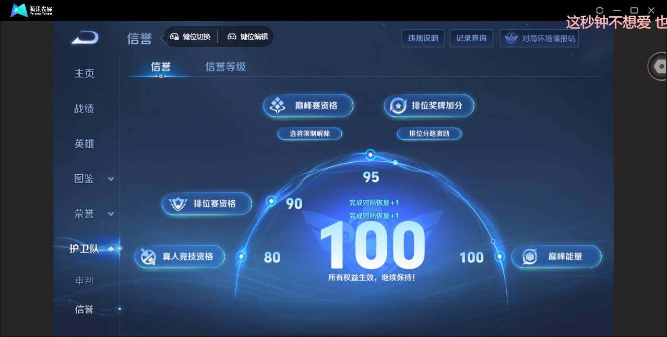Click the 95 milestone node on arc
Image resolution: width=667 pixels, height=337 pixels.
tap(370, 154)
